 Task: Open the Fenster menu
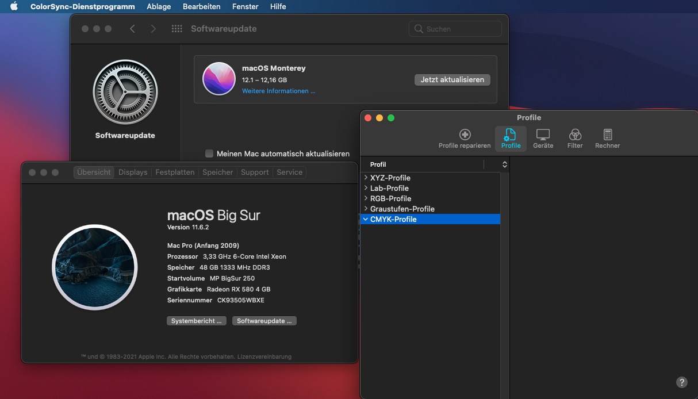245,6
